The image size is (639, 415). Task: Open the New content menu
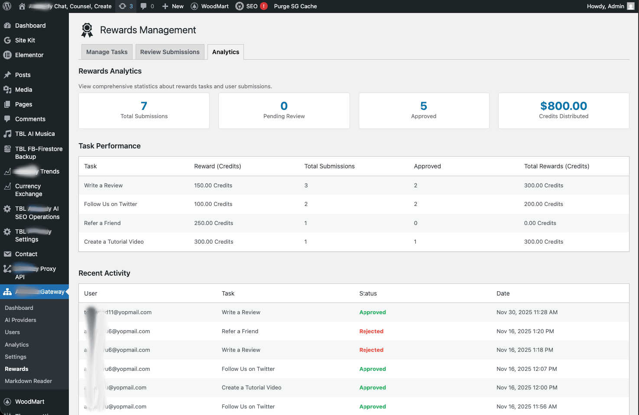[x=173, y=6]
